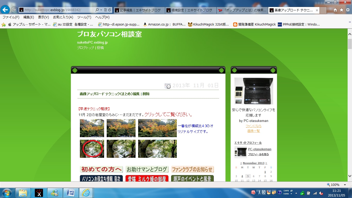Show hidden tray icons arrow

pyautogui.click(x=296, y=193)
